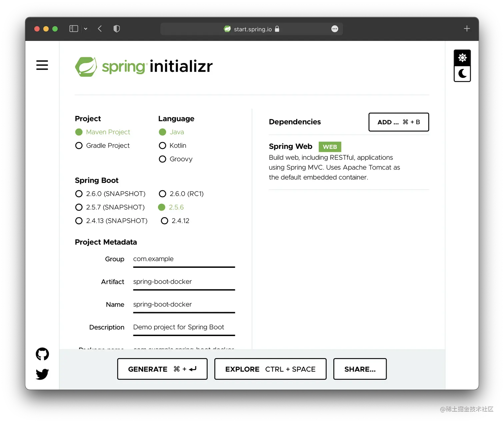This screenshot has height=423, width=504.
Task: Click ADD dependencies button
Action: [x=399, y=122]
